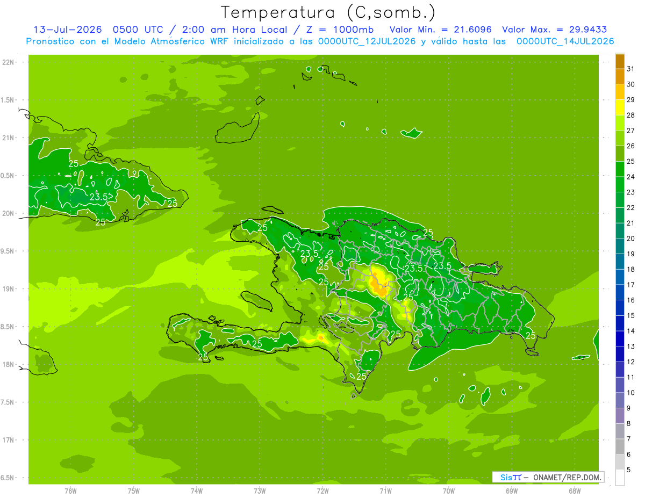
Task: Click the legend value 31
Action: coord(631,69)
